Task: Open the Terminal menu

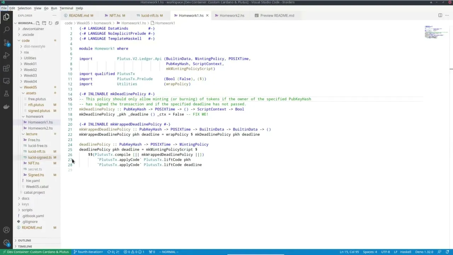Action: 66,8
